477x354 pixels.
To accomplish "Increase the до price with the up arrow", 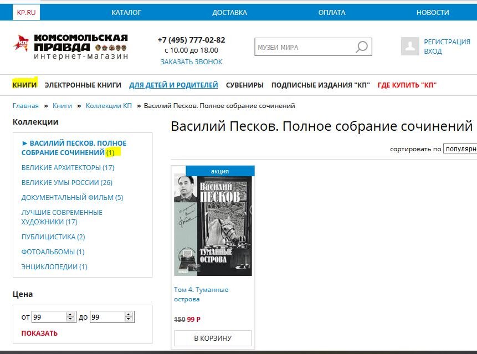I will click(129, 315).
